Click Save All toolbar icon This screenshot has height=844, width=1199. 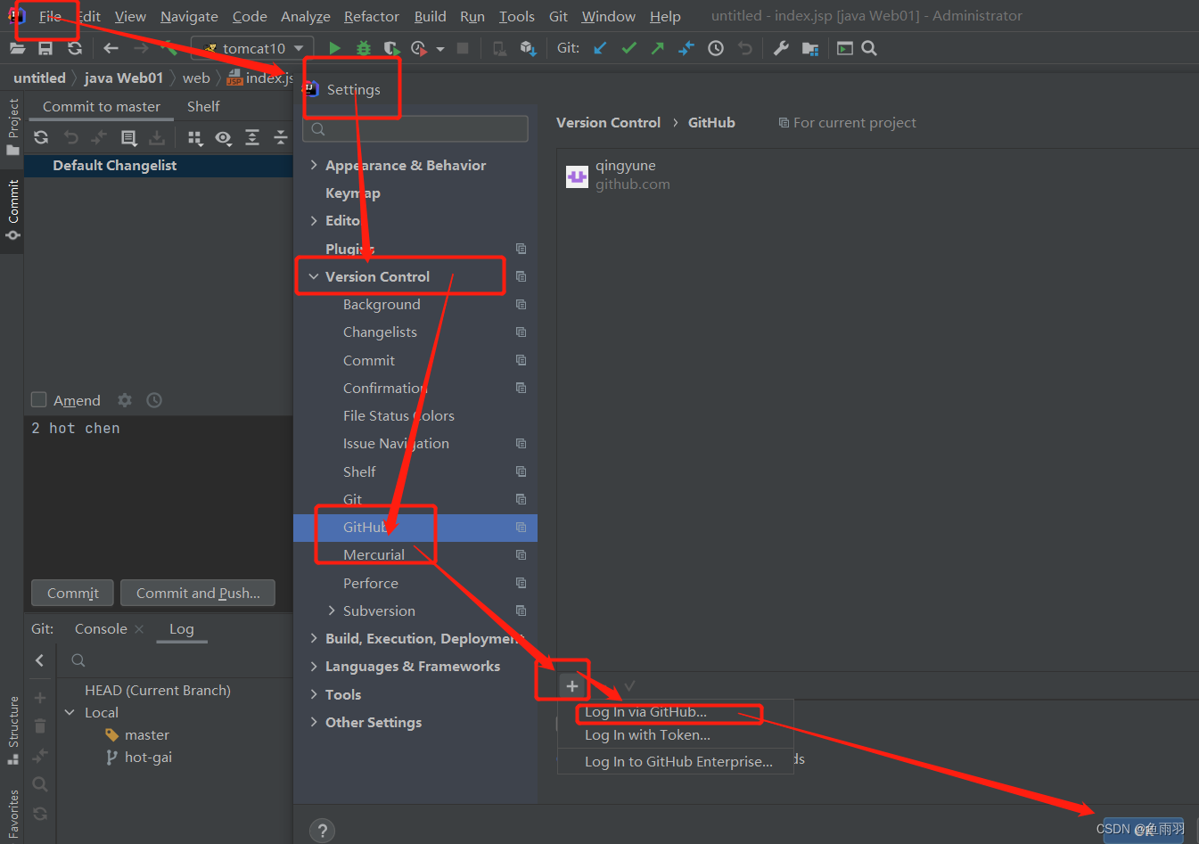pos(45,48)
